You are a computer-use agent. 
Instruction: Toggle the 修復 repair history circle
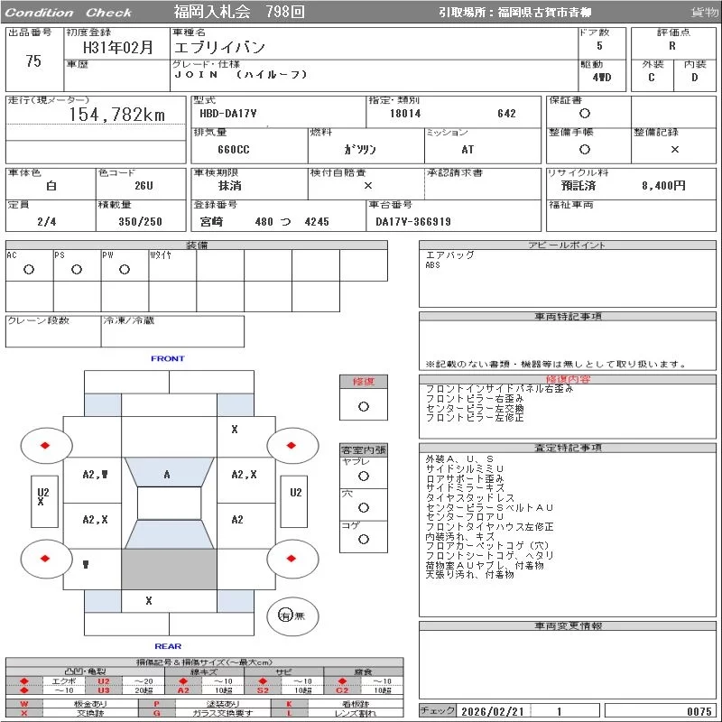[364, 406]
